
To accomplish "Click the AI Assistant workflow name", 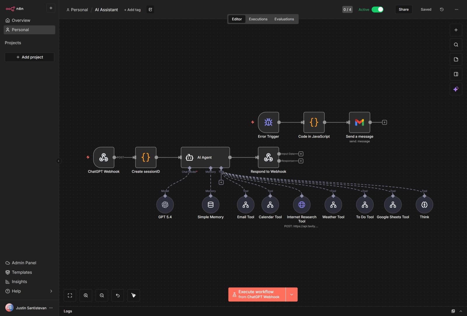I will (x=106, y=10).
